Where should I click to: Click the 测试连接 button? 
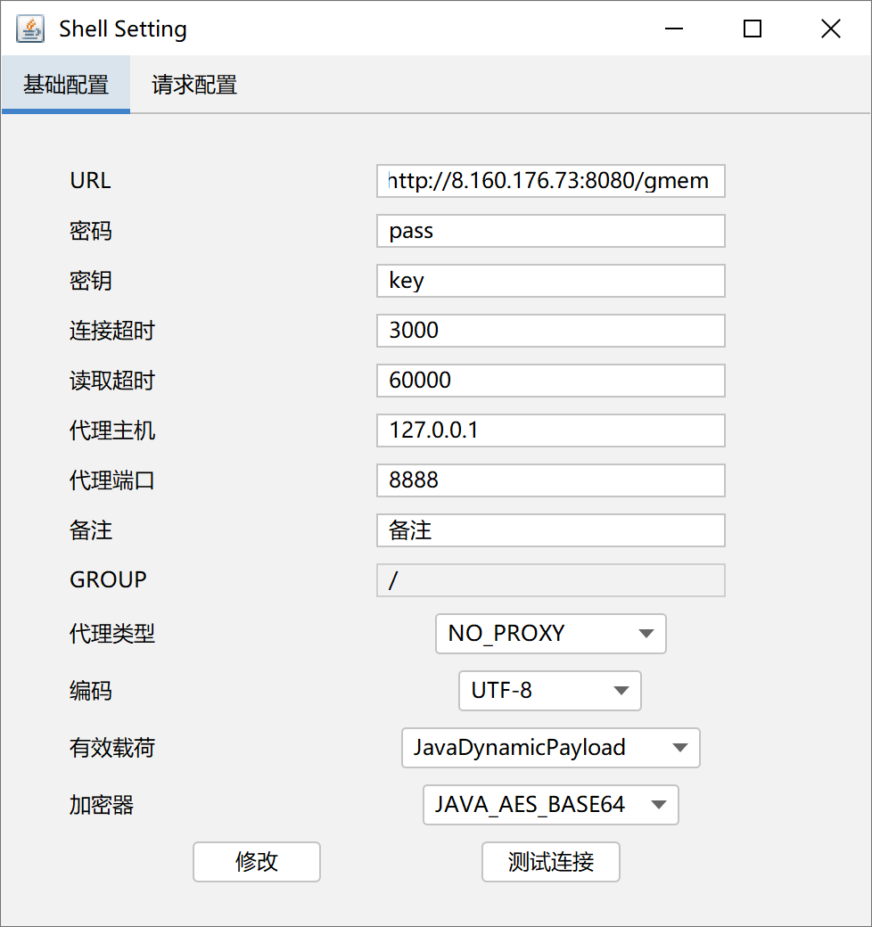550,862
